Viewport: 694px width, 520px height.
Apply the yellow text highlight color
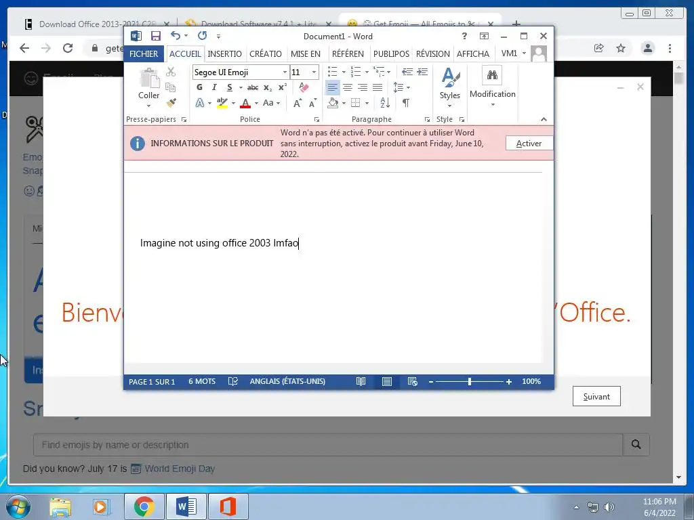222,103
